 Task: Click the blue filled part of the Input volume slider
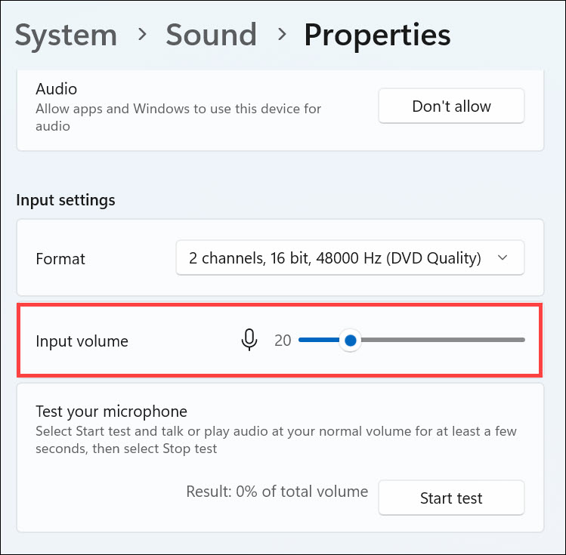(319, 341)
